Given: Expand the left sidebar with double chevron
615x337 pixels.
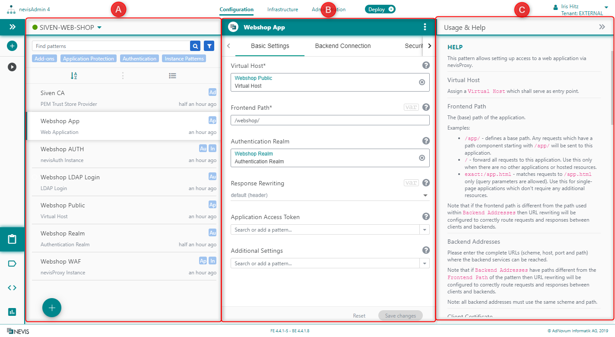Looking at the screenshot, I should point(12,27).
